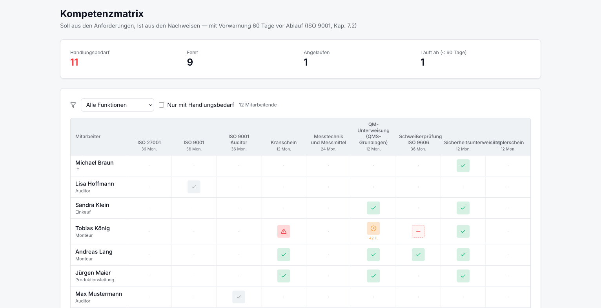Select employee name Jürgen Maier
This screenshot has height=308, width=601.
coord(93,273)
